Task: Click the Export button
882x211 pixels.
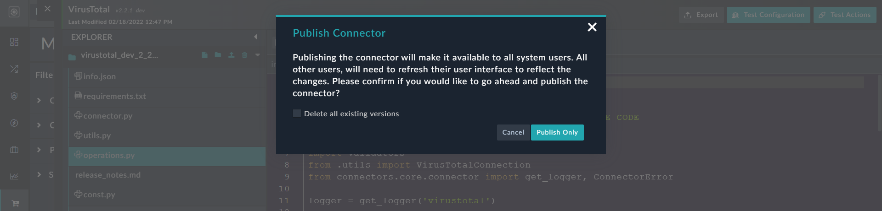Action: point(701,15)
